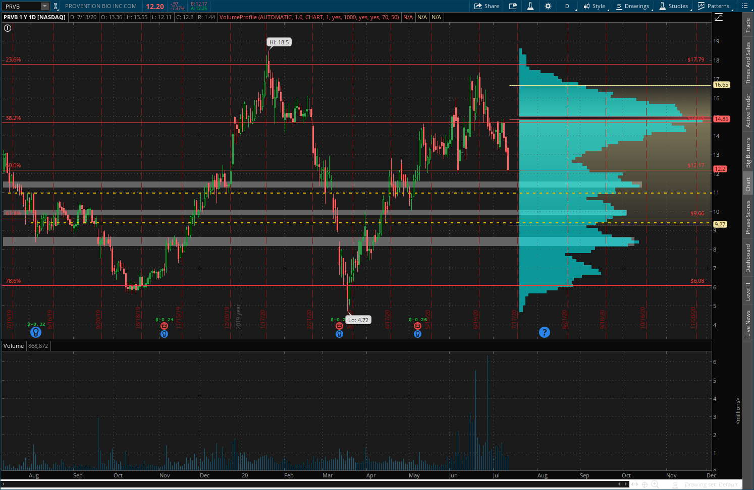Screen dimensions: 754x490
Task: Click the question mark event marker
Action: tap(544, 332)
